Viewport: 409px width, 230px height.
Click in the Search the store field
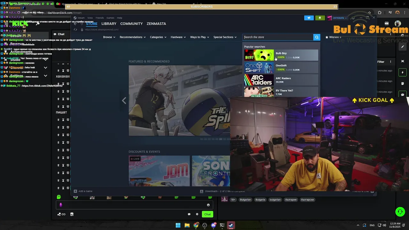point(278,37)
